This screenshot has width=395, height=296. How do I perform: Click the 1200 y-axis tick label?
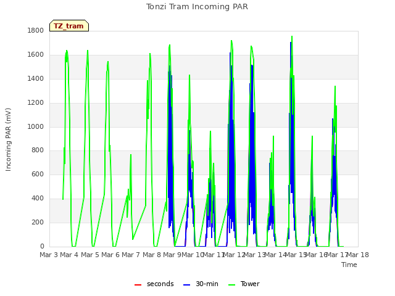tap(36, 102)
